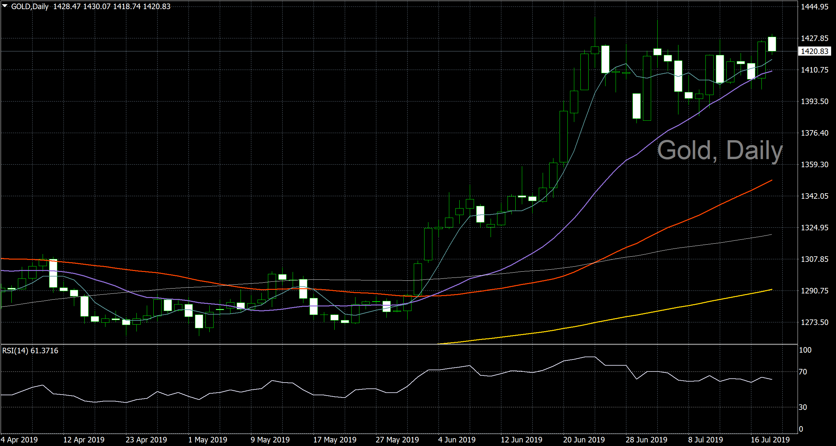Click the 1359.30 price axis label
This screenshot has width=836, height=446.
815,165
